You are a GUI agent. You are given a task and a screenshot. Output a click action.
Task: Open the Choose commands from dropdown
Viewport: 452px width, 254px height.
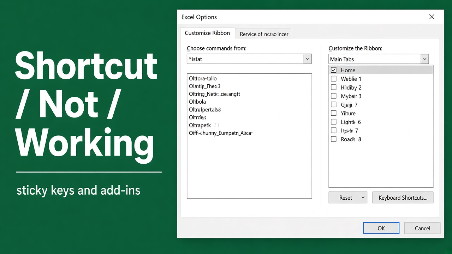click(x=307, y=59)
